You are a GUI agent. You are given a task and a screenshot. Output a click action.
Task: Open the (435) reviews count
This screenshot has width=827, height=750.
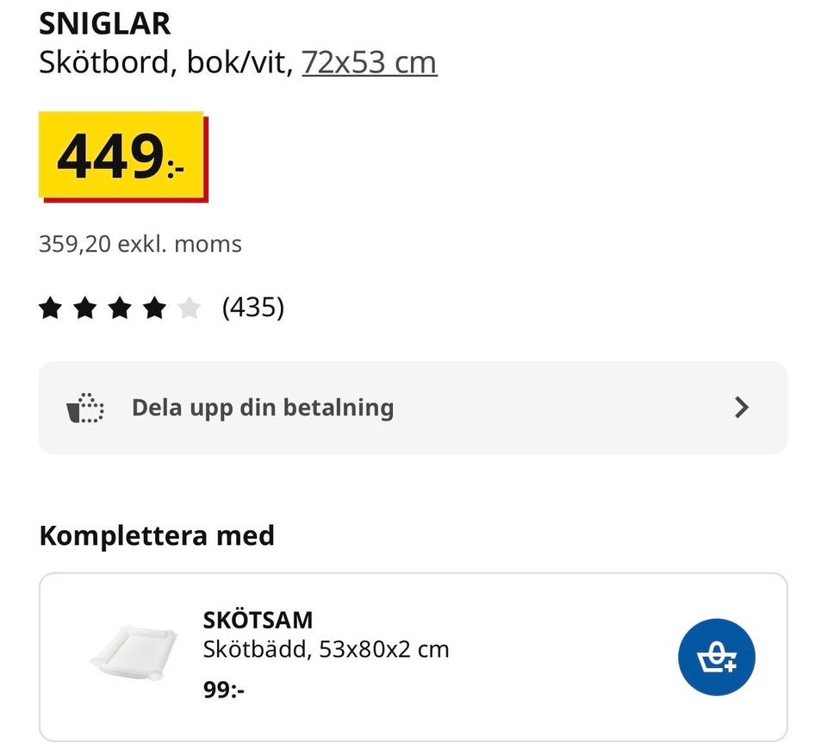[x=252, y=307]
